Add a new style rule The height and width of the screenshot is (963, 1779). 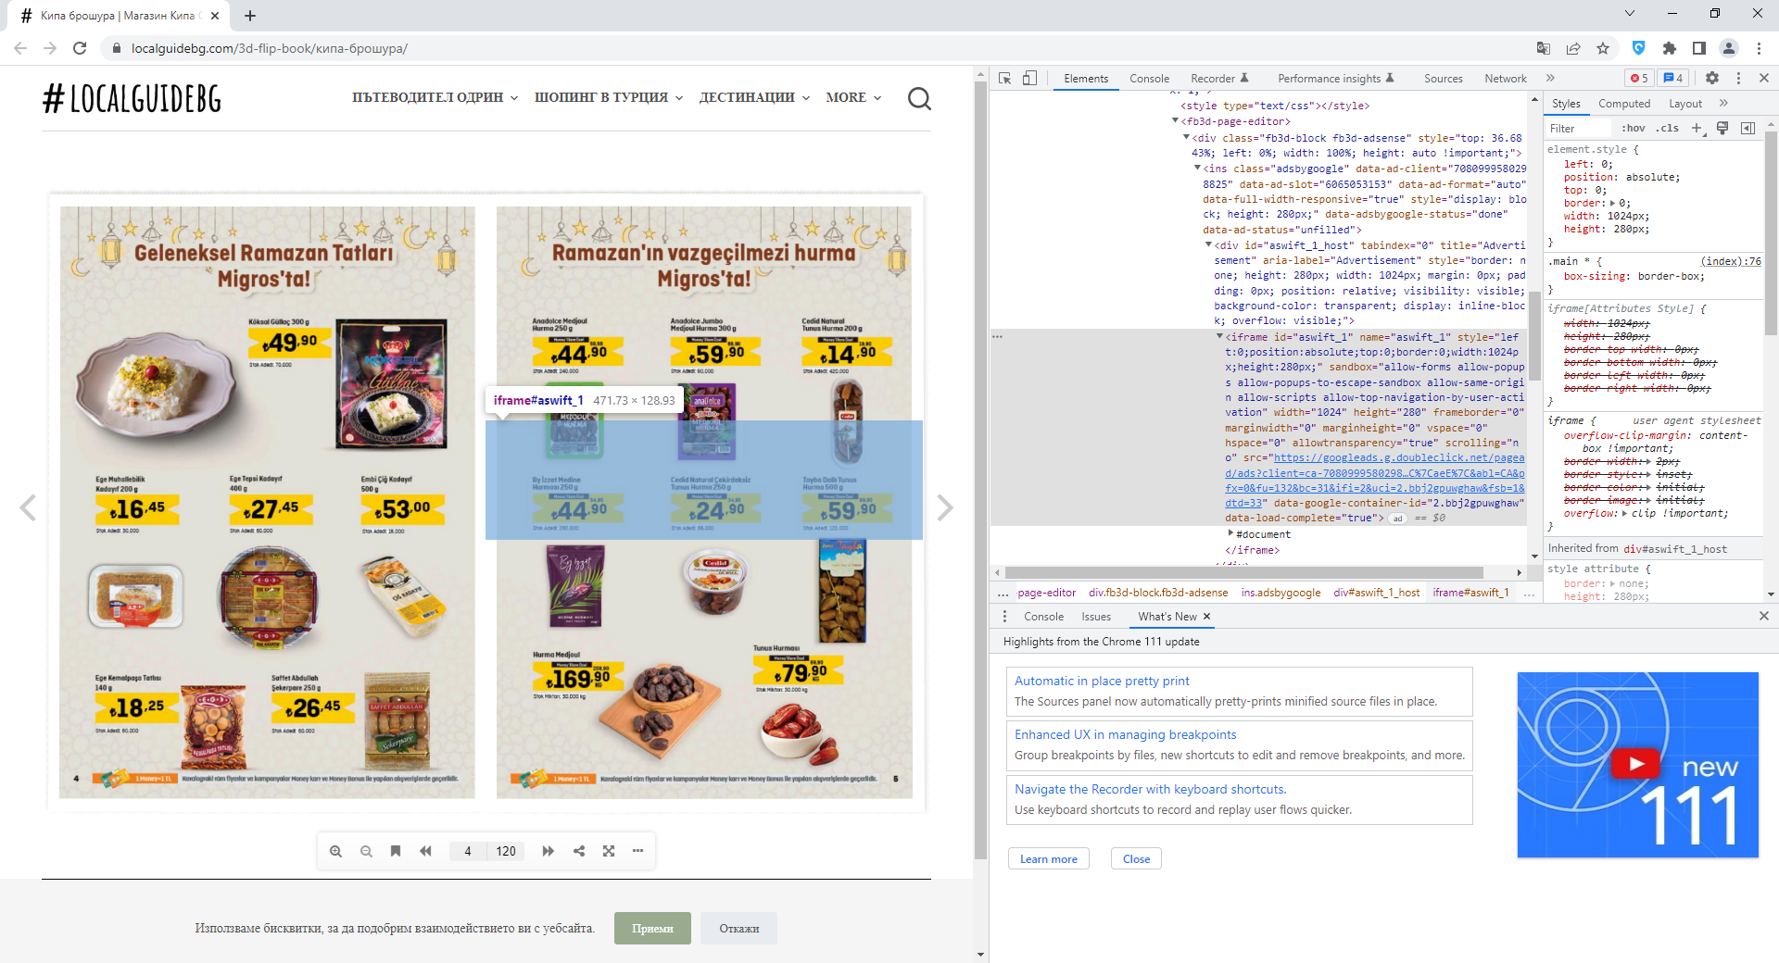pyautogui.click(x=1697, y=129)
